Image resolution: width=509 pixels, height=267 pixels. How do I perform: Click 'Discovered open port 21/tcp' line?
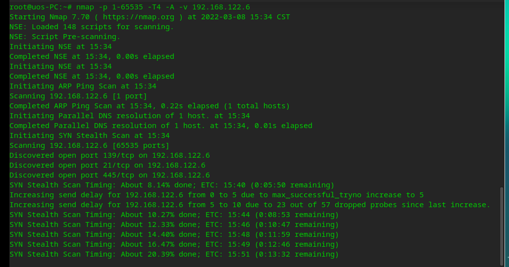click(107, 165)
